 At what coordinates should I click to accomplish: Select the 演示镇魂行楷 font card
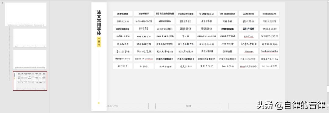(x=144, y=44)
